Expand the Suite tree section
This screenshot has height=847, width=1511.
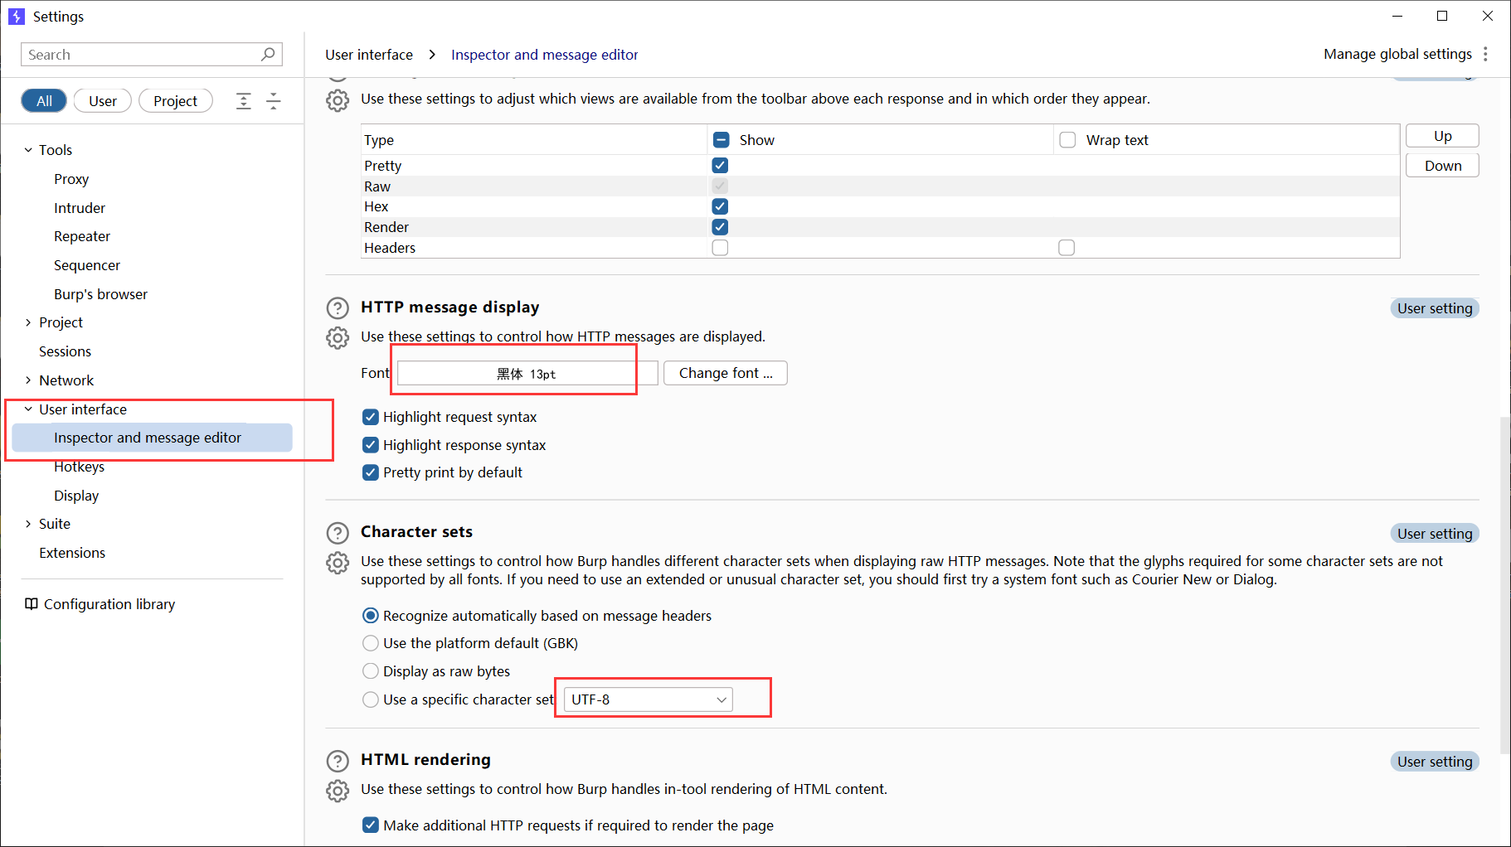pos(28,524)
